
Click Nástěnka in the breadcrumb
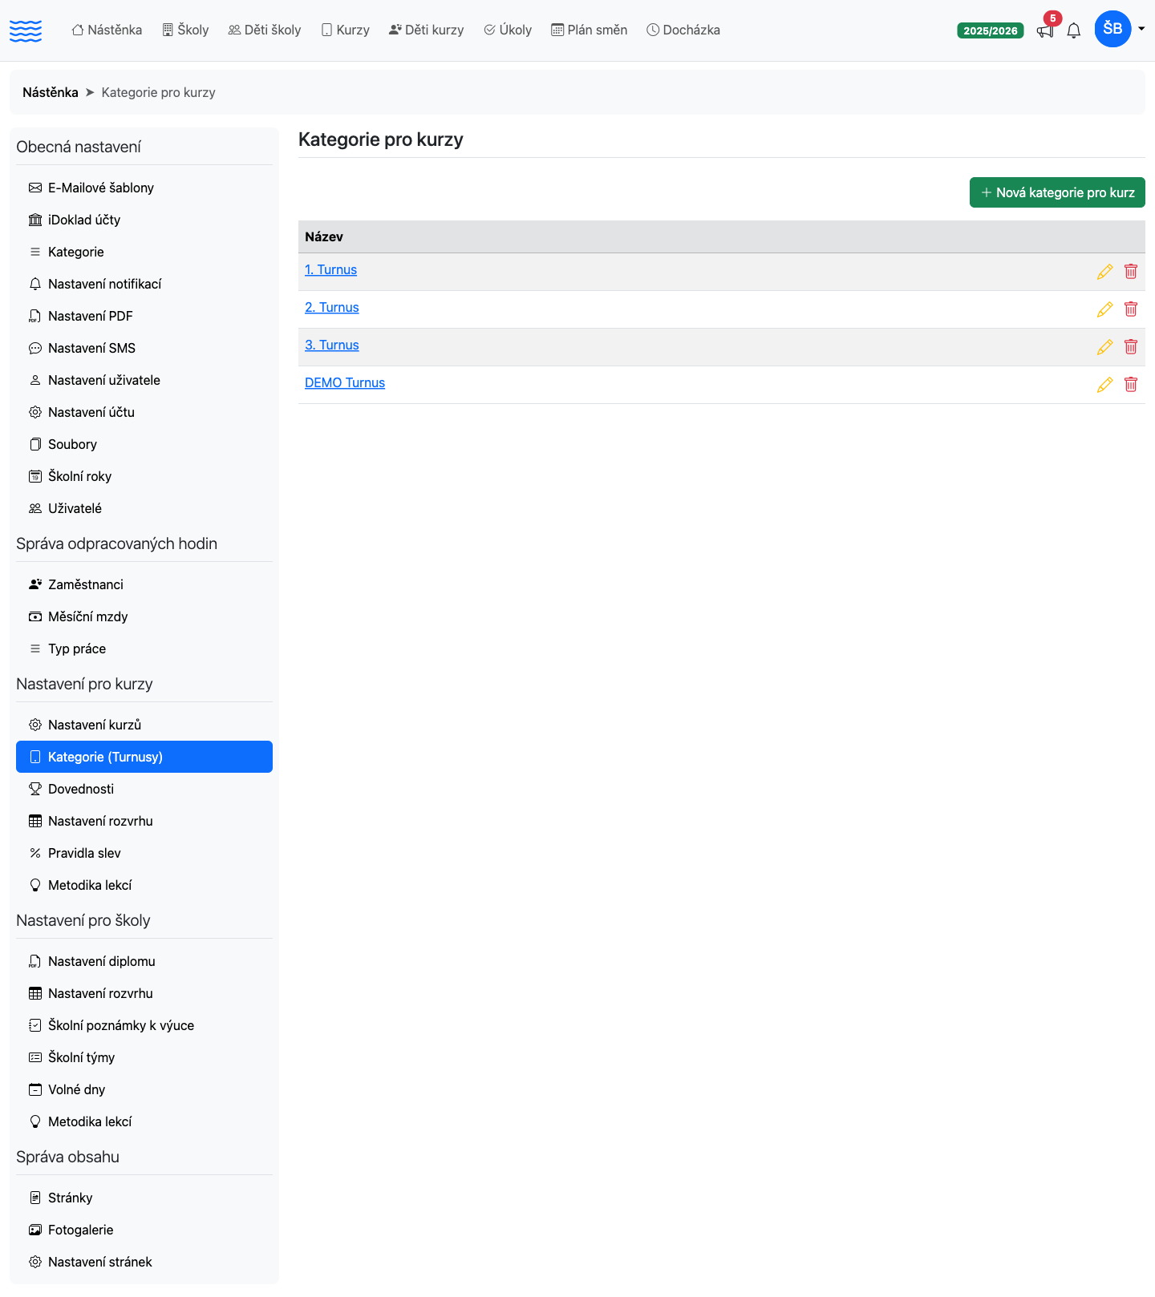click(51, 92)
